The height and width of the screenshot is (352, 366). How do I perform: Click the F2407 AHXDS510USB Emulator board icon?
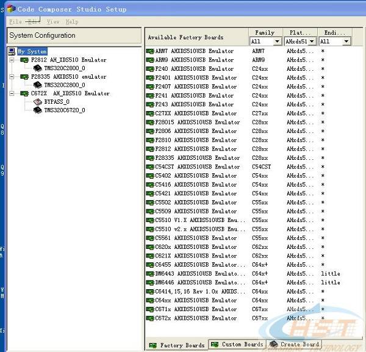(x=150, y=87)
